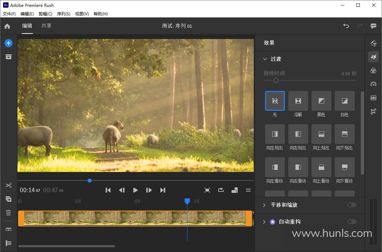
Task: Open the feedback chat bubble icon
Action: tap(373, 26)
